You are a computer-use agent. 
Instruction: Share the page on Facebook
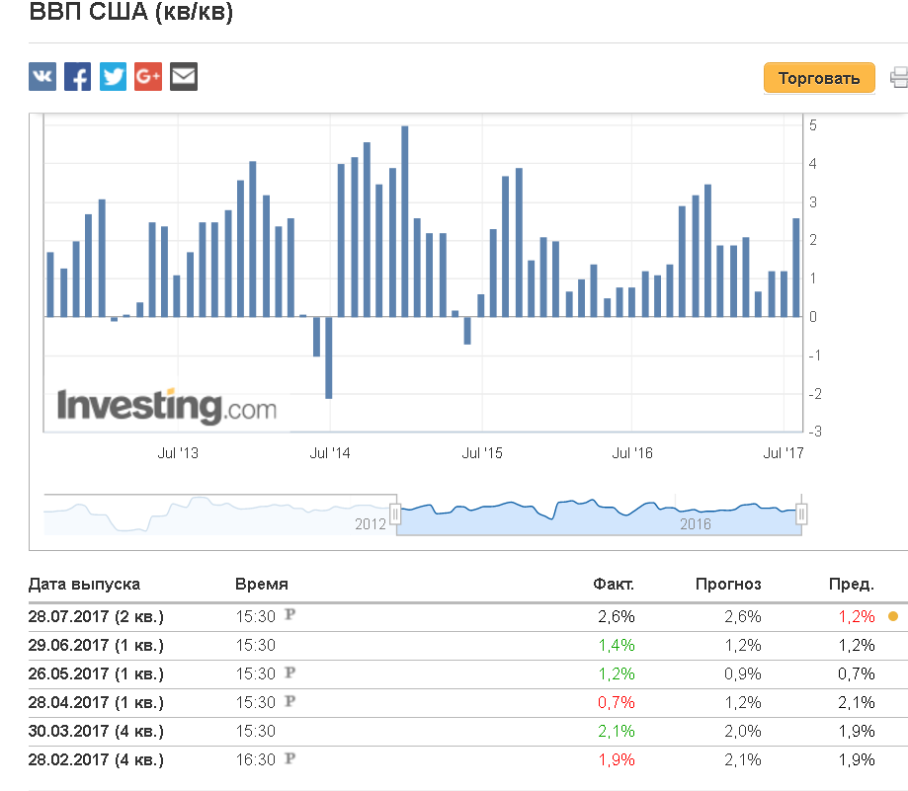(x=78, y=76)
